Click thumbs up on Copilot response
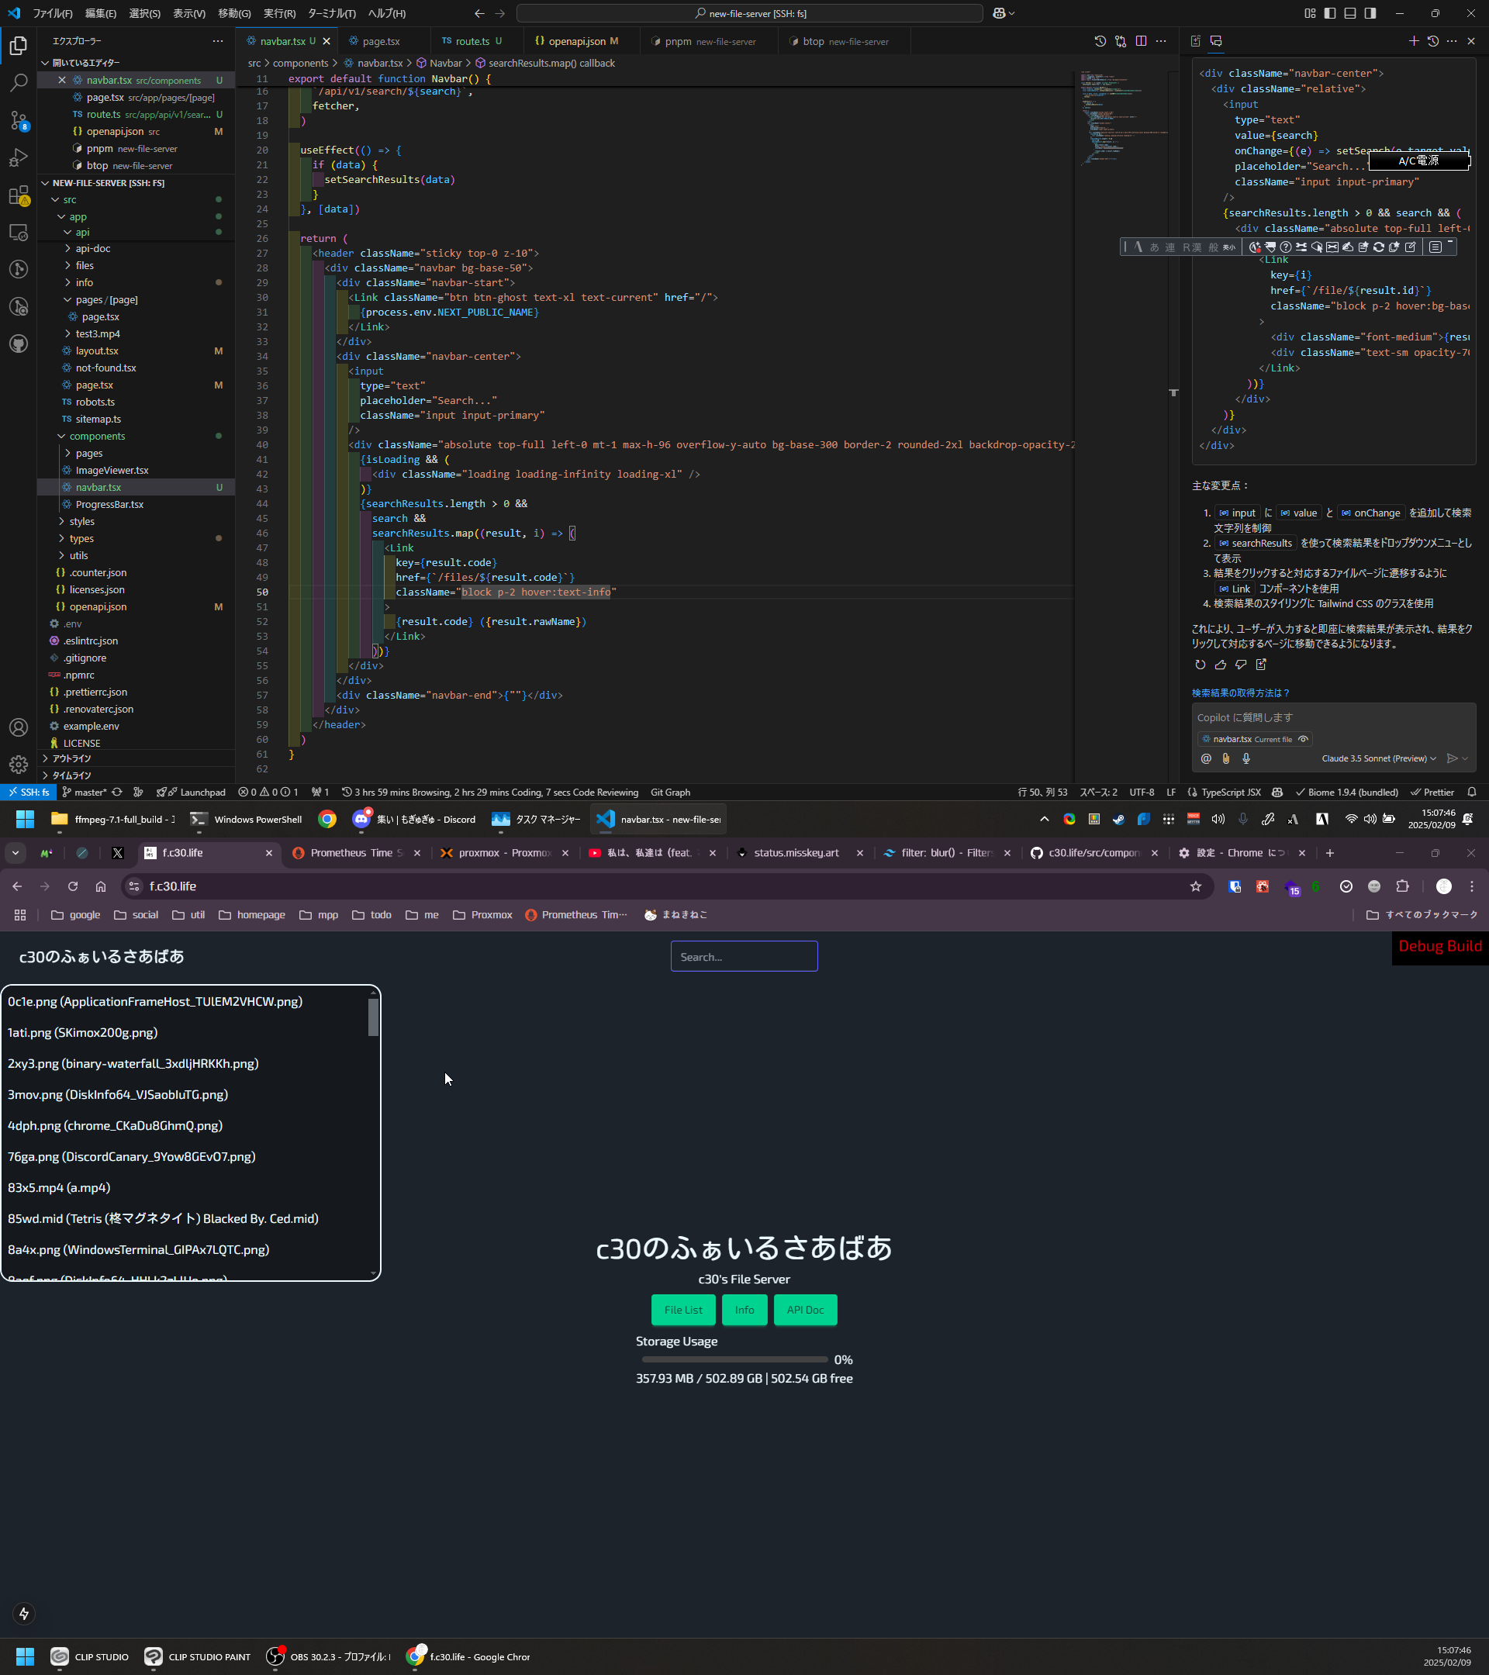 click(x=1220, y=665)
